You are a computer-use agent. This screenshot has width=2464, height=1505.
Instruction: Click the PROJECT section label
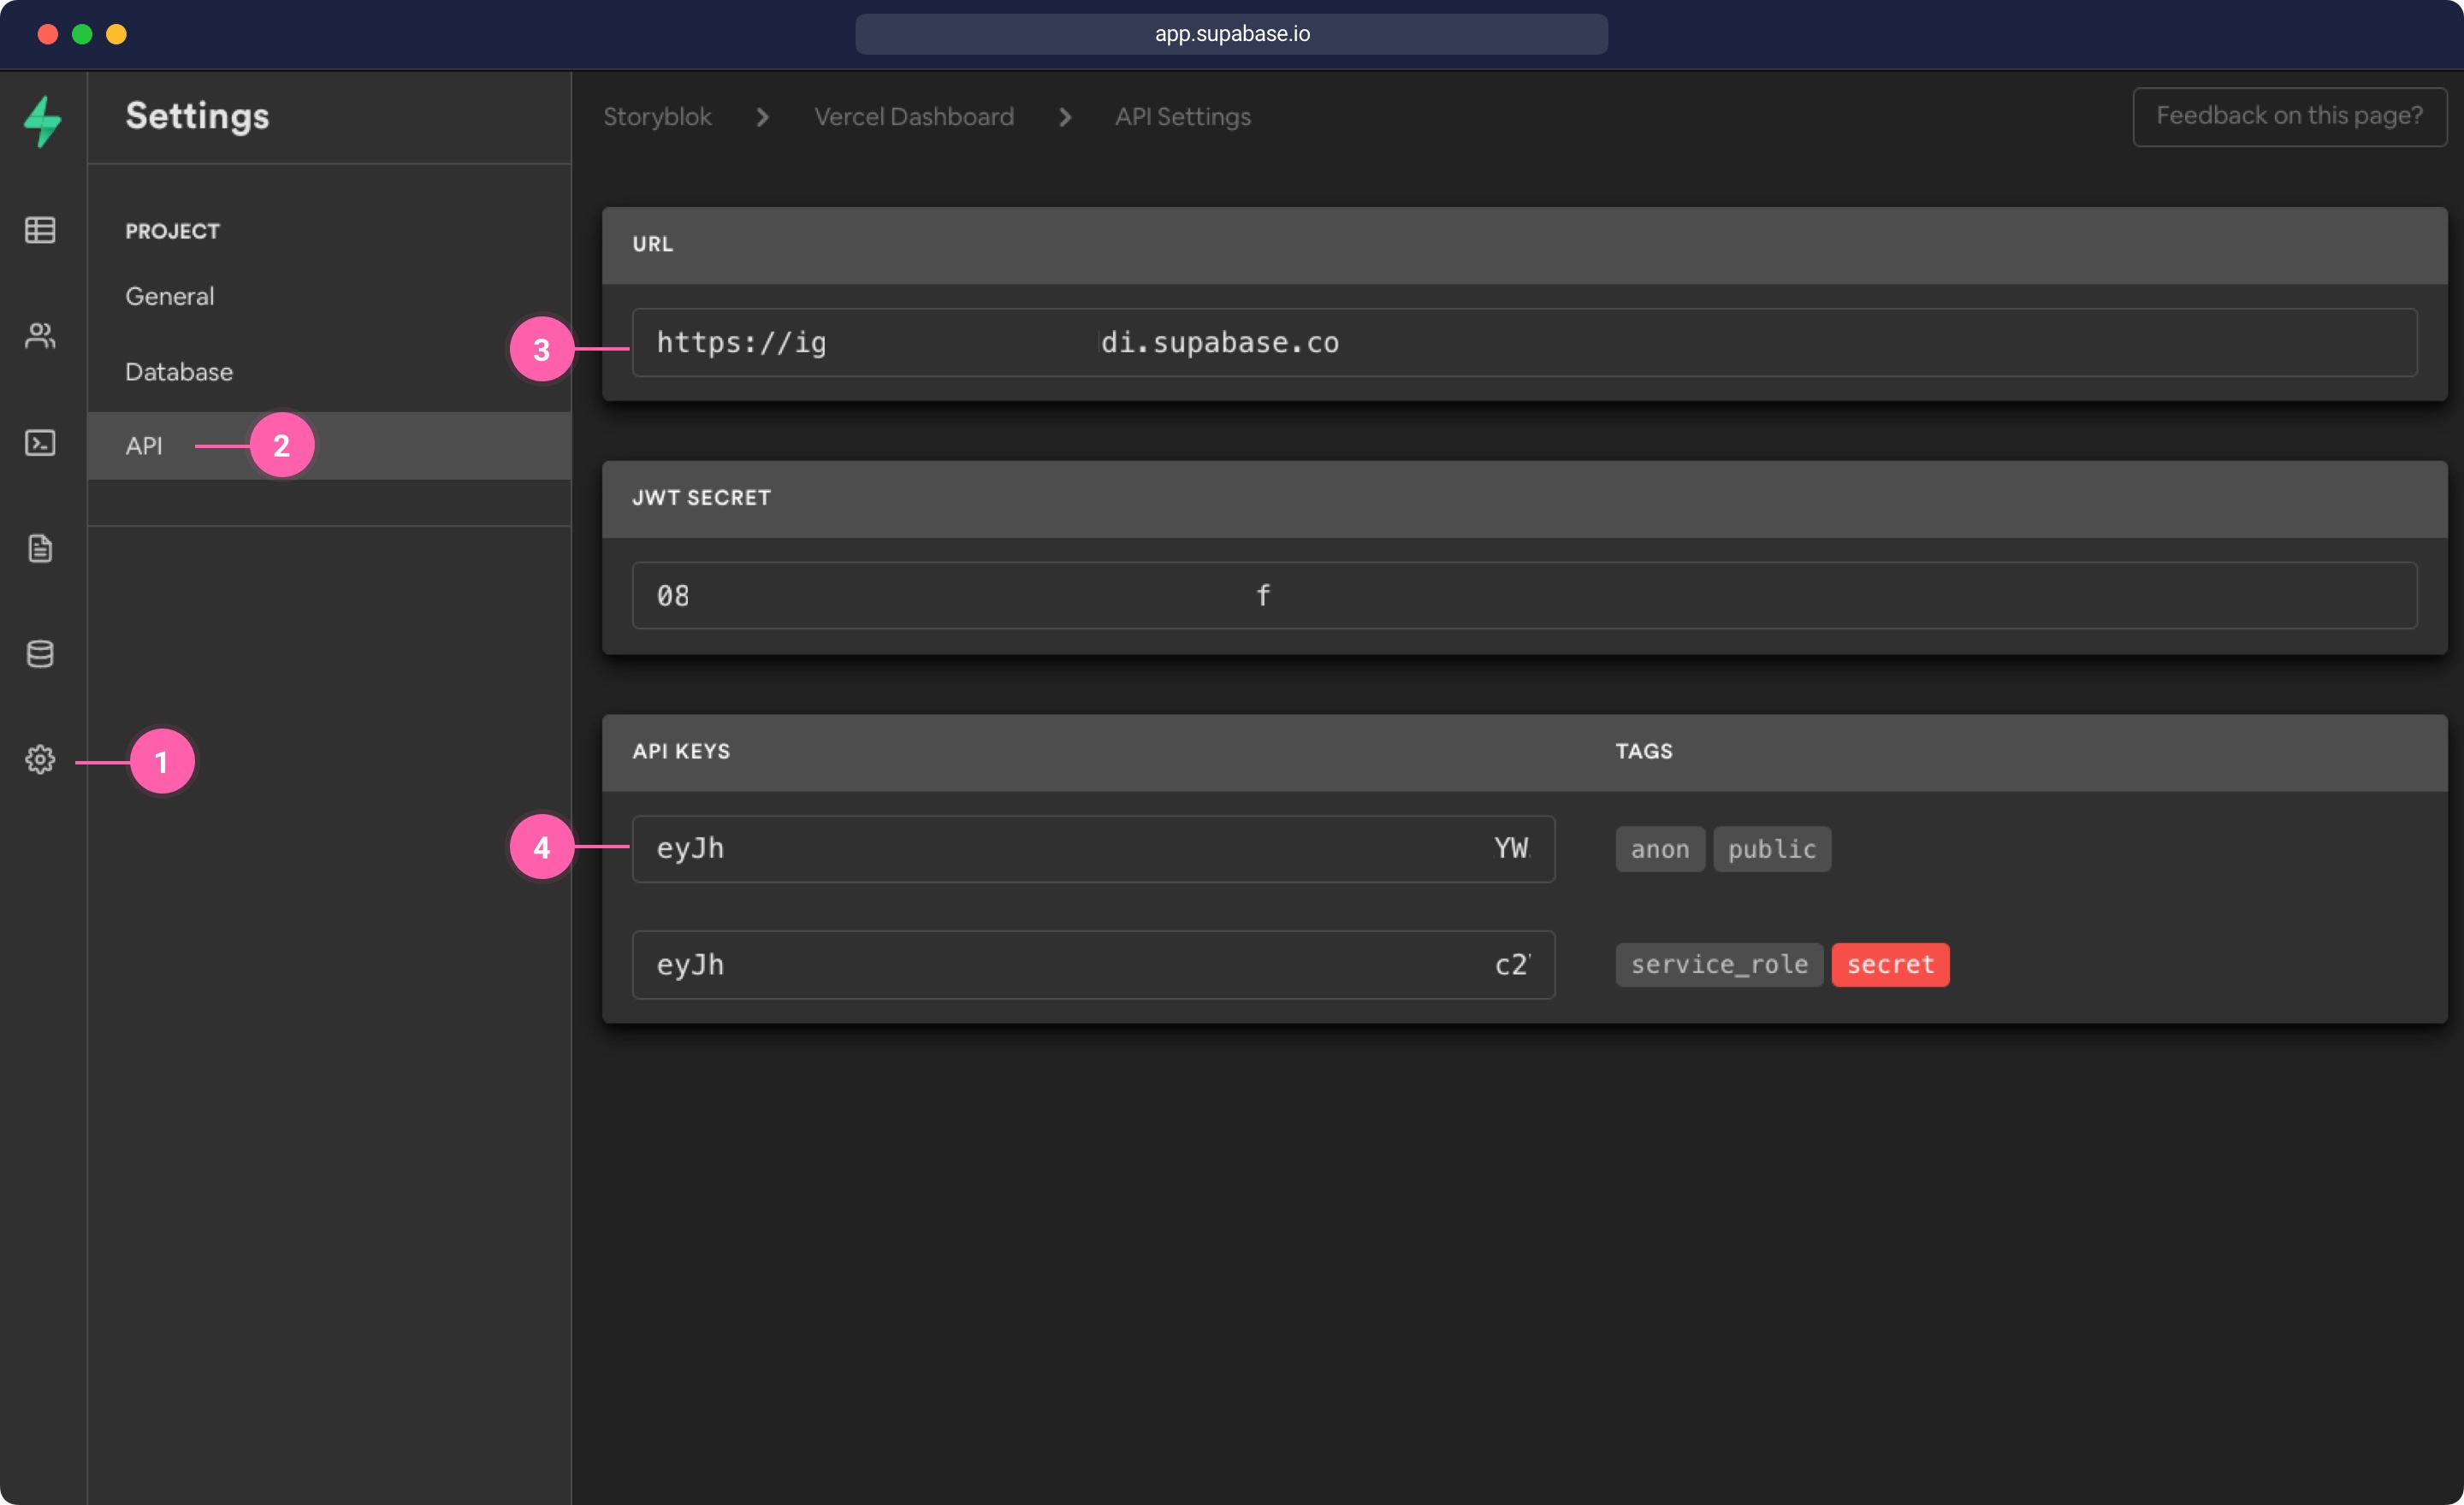172,231
